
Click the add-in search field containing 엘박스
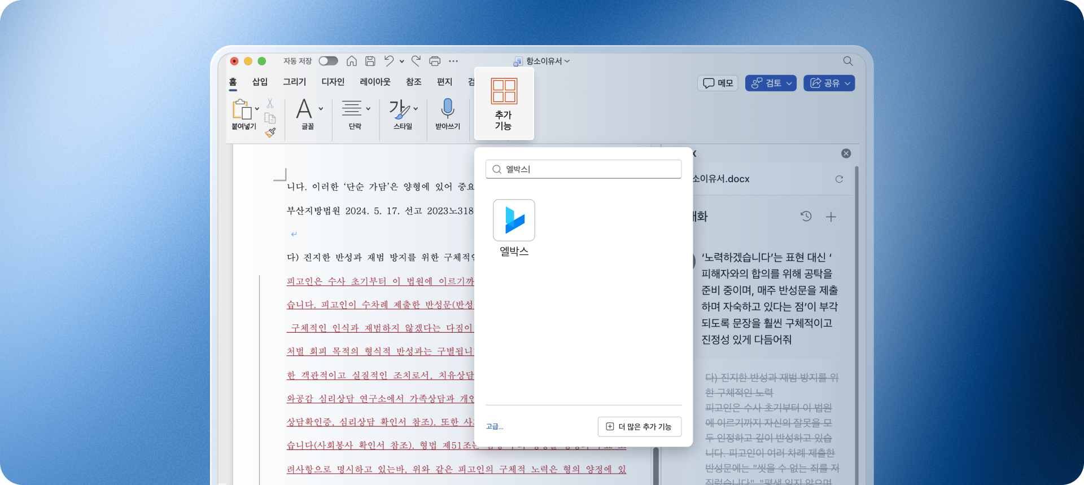(583, 169)
